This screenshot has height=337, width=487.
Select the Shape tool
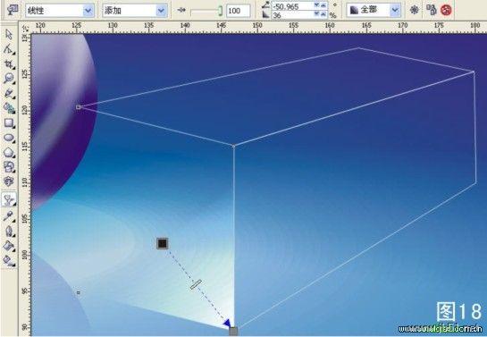pos(9,49)
